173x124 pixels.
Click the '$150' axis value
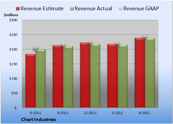tap(13, 64)
